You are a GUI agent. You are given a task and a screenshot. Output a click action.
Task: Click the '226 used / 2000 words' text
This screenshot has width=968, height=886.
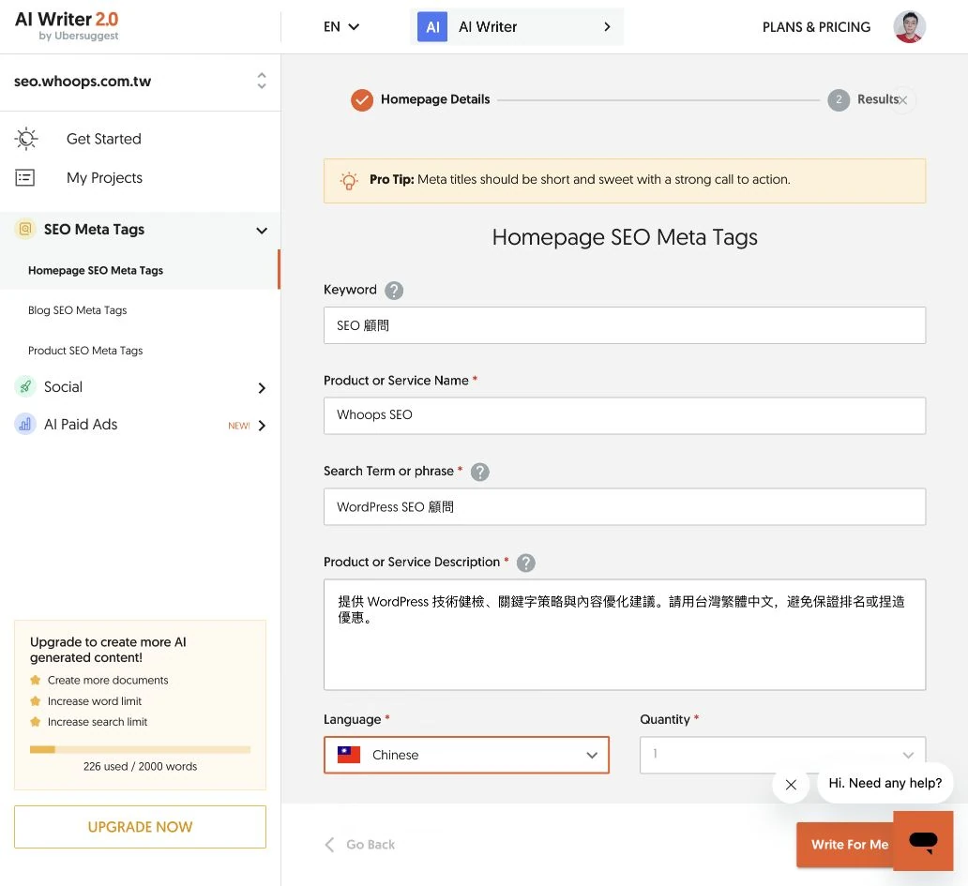[140, 766]
